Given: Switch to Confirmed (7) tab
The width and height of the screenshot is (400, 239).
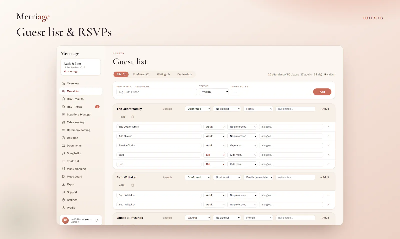Looking at the screenshot, I should [141, 74].
